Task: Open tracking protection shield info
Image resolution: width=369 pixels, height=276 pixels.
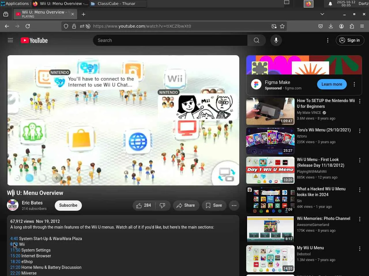Action: (66, 26)
